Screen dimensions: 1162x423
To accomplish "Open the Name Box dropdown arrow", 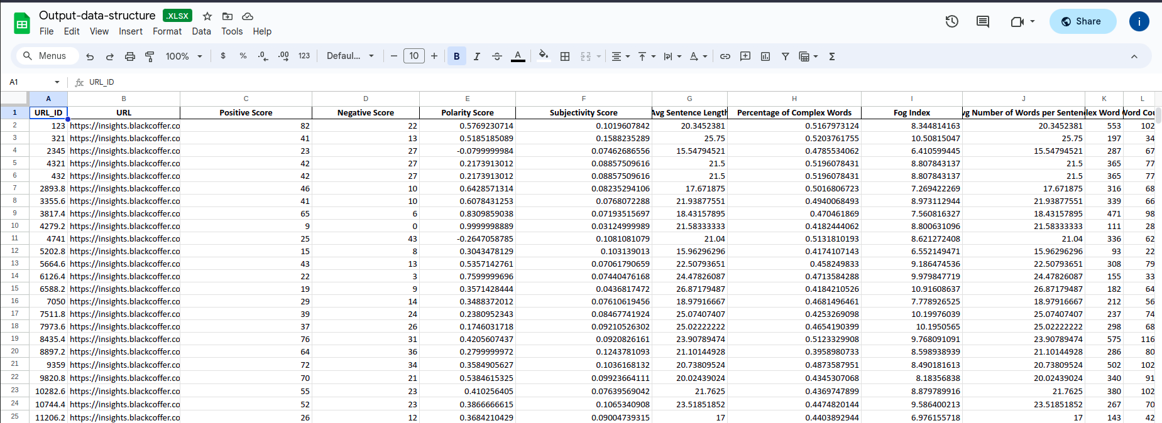I will [57, 82].
